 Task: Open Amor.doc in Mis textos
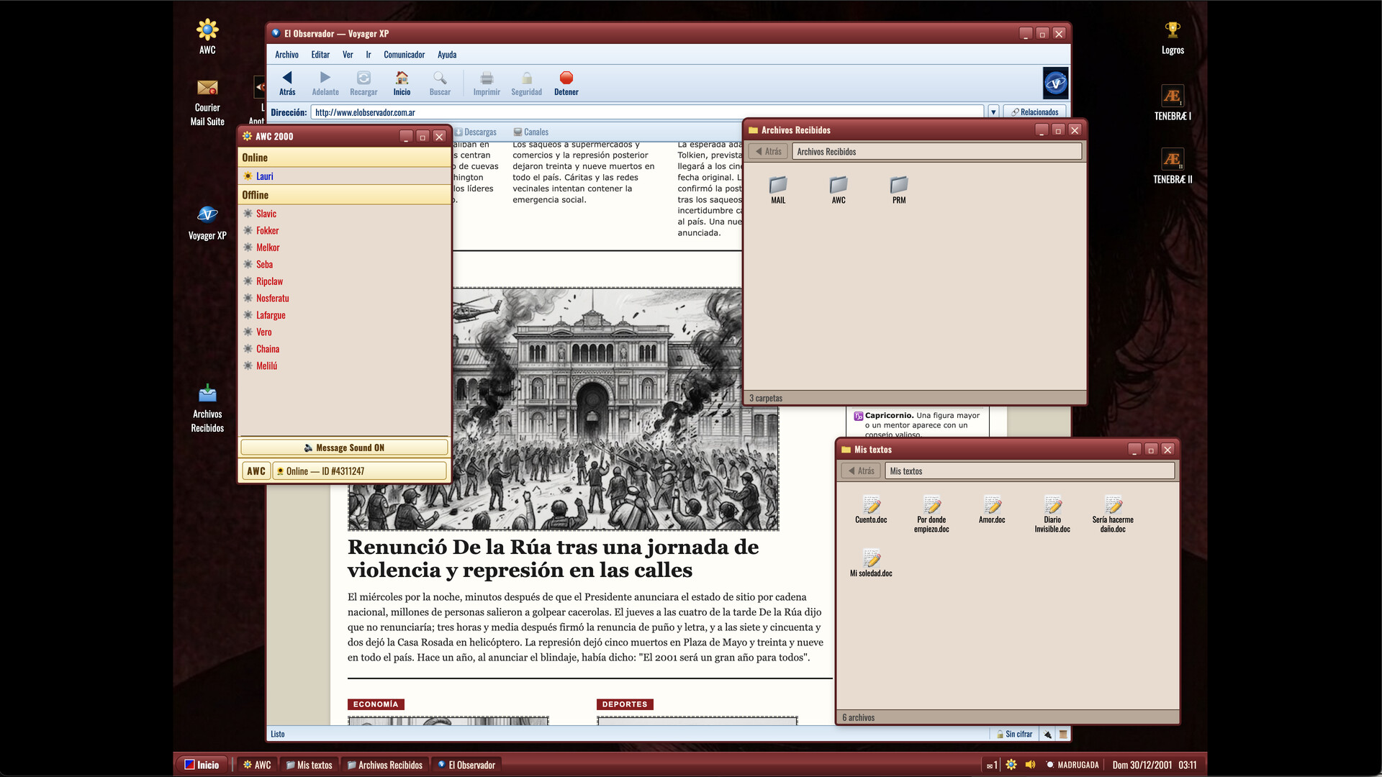pos(992,509)
